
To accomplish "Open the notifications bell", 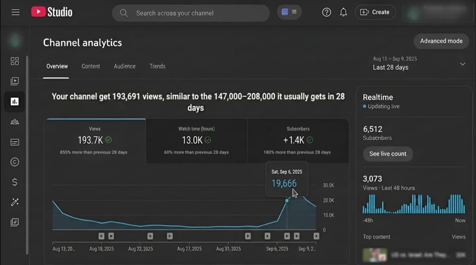I will (344, 12).
